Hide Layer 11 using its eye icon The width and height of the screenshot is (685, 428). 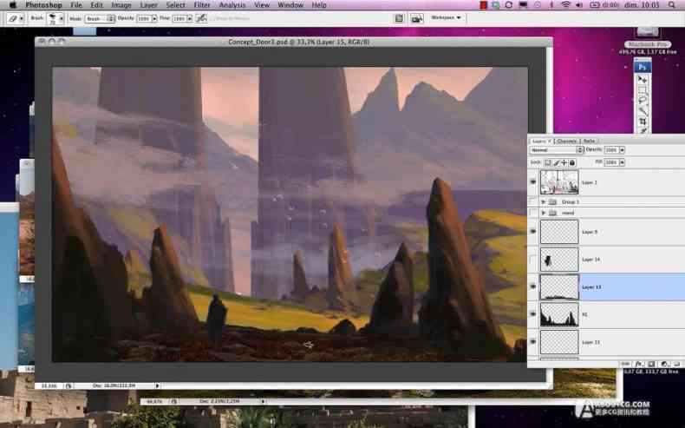click(x=533, y=342)
